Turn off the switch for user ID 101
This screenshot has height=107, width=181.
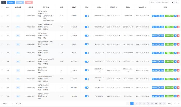[87, 44]
